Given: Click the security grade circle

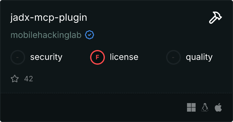Looking at the screenshot, I should tap(18, 57).
